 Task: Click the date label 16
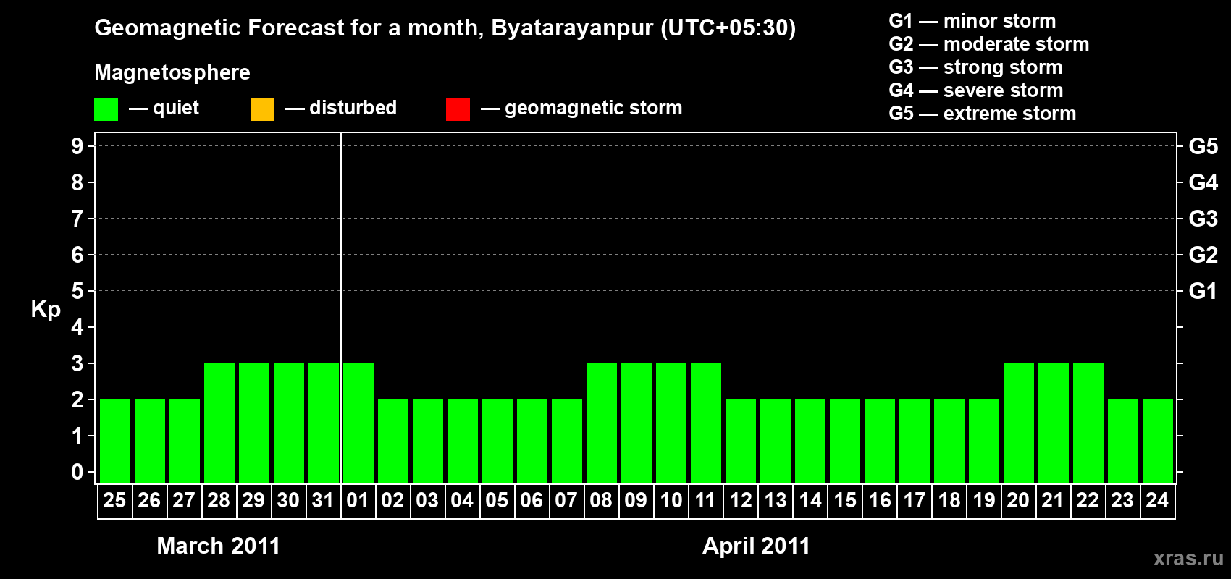click(x=879, y=501)
